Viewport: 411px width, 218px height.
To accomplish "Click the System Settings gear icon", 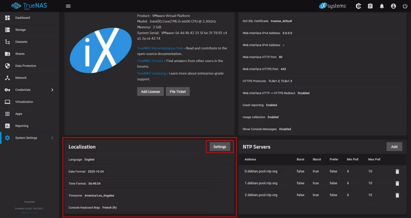I will pyautogui.click(x=7, y=138).
